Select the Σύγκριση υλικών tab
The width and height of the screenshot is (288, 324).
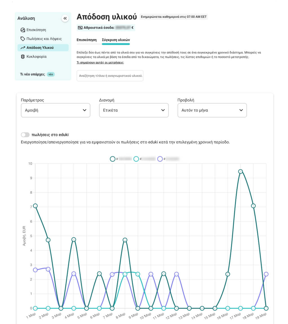click(x=116, y=40)
